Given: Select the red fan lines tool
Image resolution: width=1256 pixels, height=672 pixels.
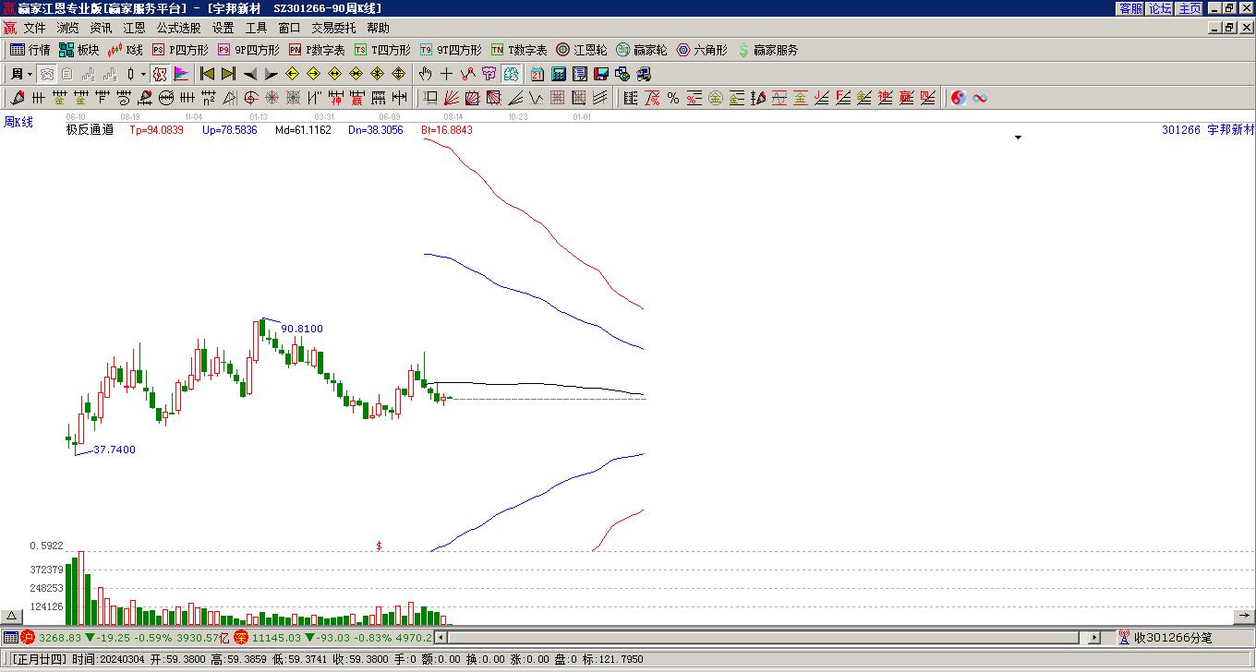Looking at the screenshot, I should [x=452, y=98].
